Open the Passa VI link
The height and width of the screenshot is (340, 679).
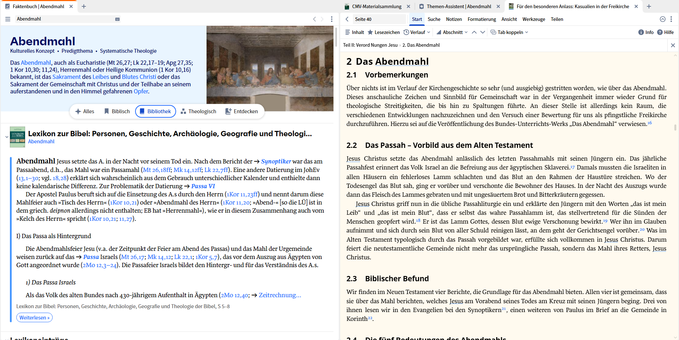(203, 186)
